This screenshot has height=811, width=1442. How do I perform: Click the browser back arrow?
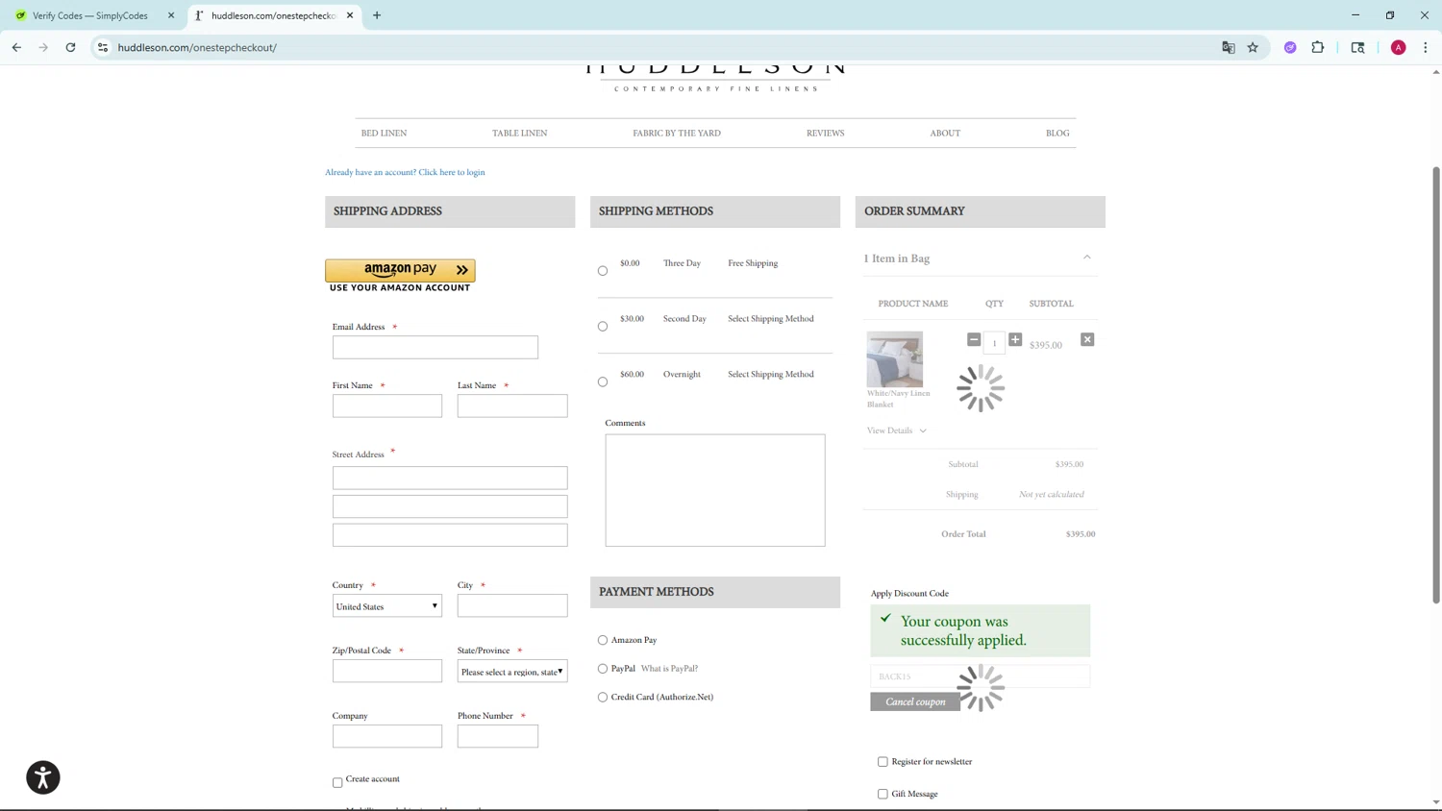coord(16,47)
